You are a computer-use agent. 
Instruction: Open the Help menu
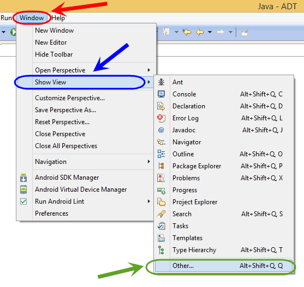58,18
